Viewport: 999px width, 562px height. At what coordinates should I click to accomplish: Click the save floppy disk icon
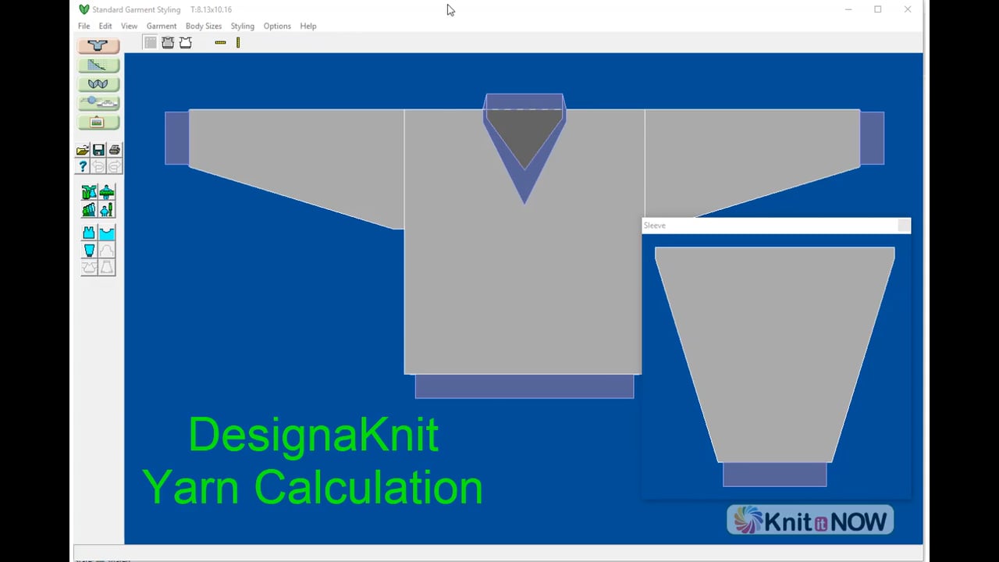[98, 150]
